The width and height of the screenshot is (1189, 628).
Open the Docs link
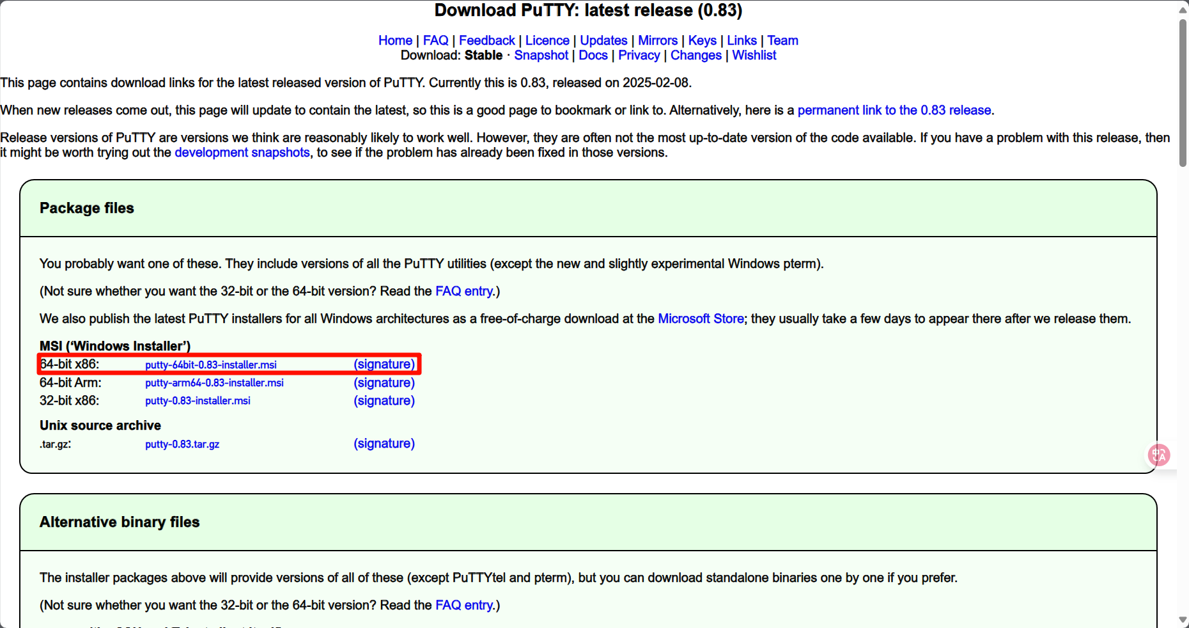[x=593, y=55]
